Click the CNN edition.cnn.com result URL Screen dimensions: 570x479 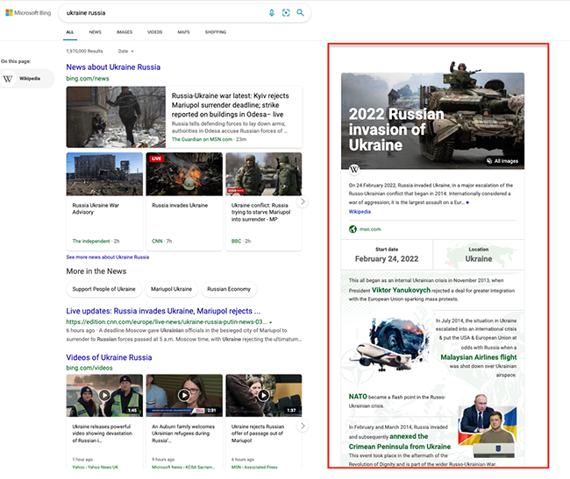pos(167,322)
